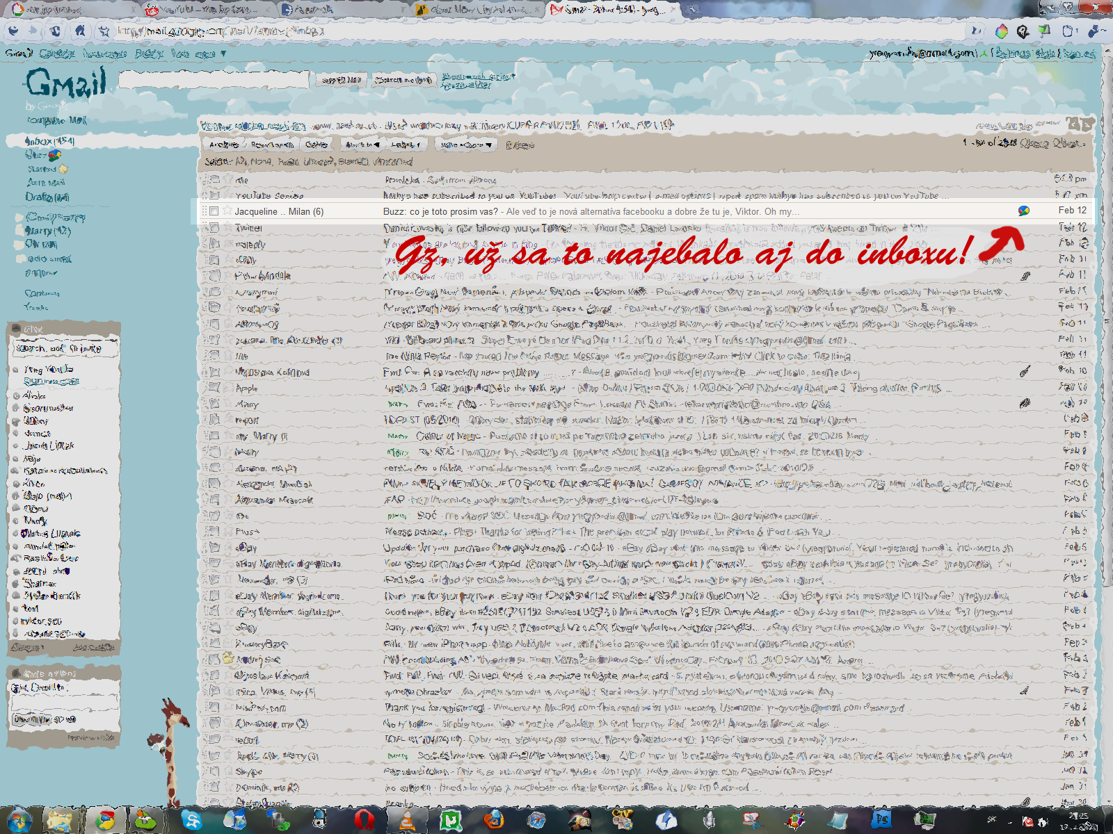Select Unread in the Select row
The width and height of the screenshot is (1113, 834).
pos(321,161)
